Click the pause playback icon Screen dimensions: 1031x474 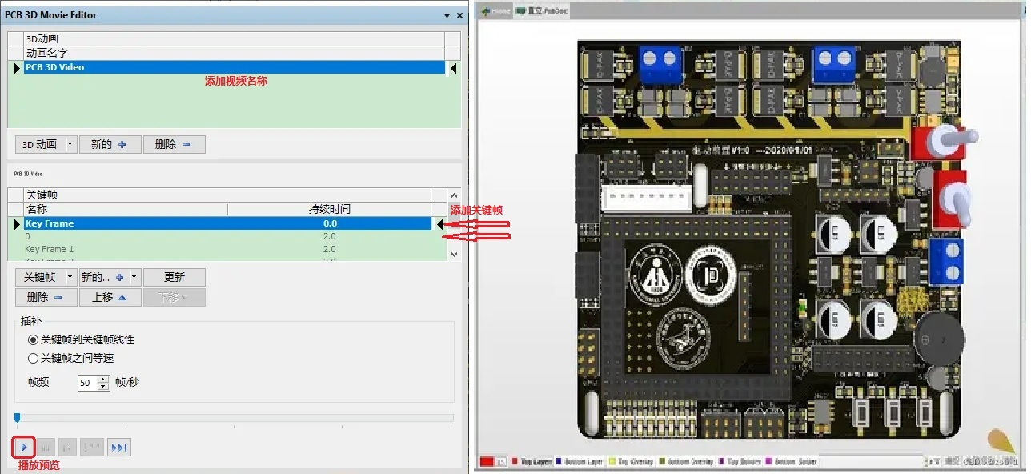[x=47, y=448]
